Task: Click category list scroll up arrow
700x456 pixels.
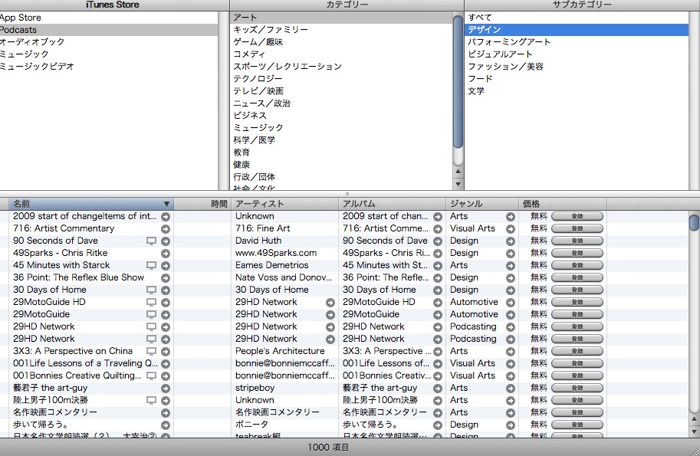Action: (x=458, y=172)
